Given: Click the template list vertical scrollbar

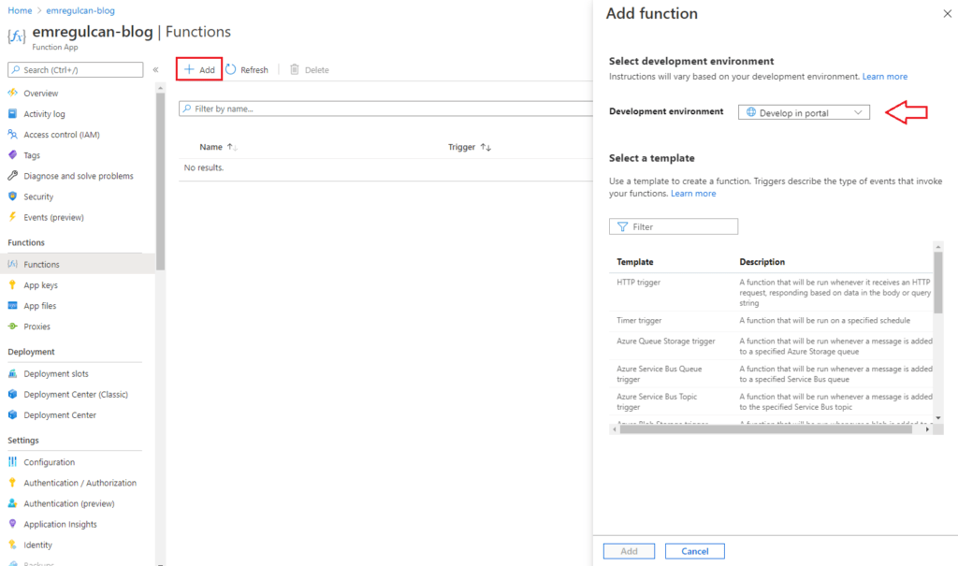Looking at the screenshot, I should point(937,283).
